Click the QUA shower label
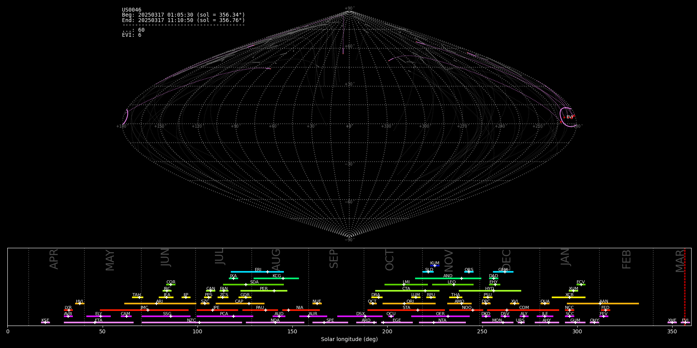The image size is (697, 348). coord(545,302)
